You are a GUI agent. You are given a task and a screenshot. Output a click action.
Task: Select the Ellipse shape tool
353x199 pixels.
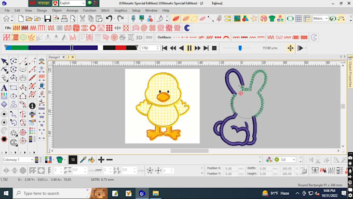[x=13, y=96]
